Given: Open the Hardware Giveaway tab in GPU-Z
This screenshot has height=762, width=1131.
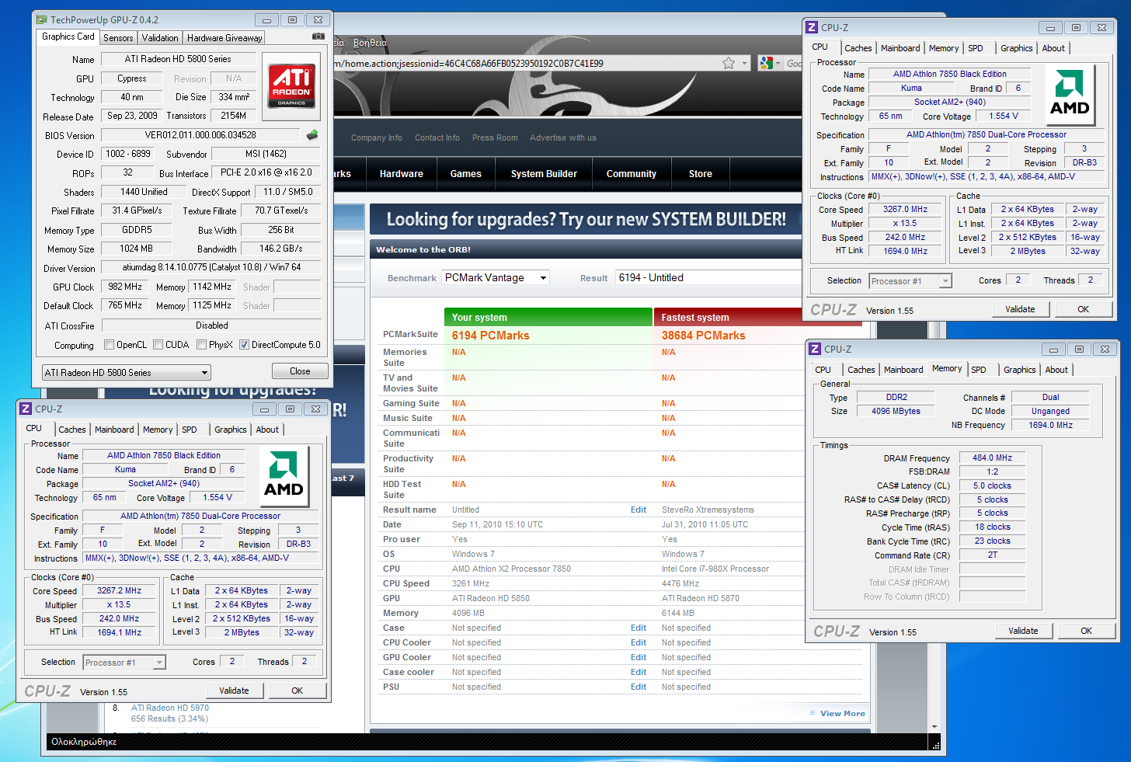Looking at the screenshot, I should (224, 37).
